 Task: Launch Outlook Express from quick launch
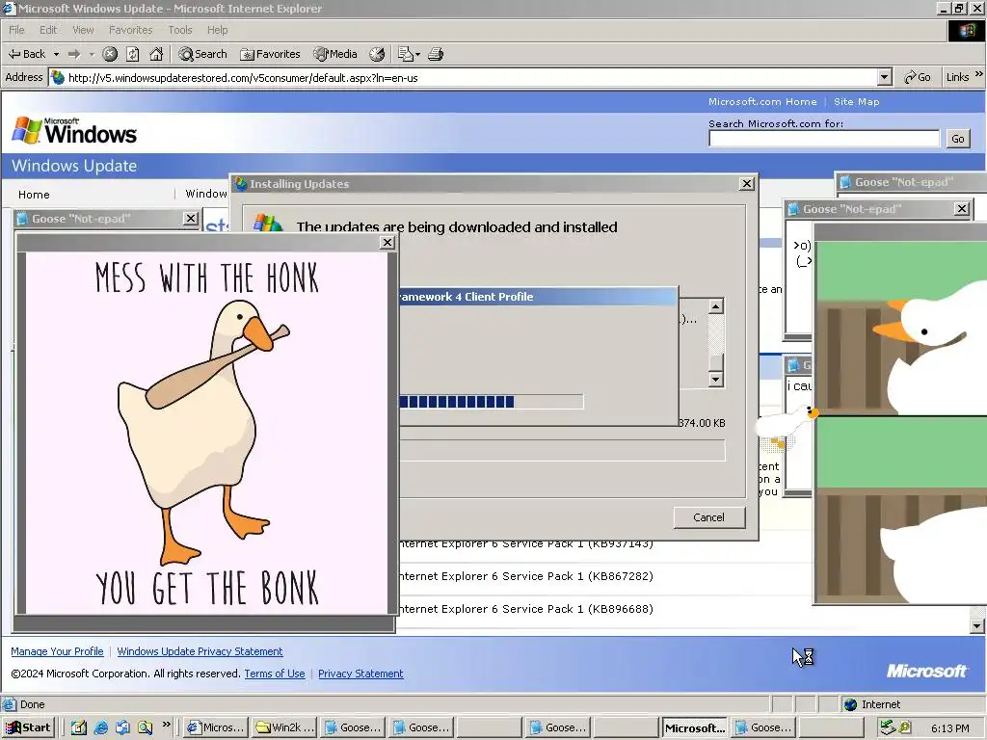tap(122, 727)
